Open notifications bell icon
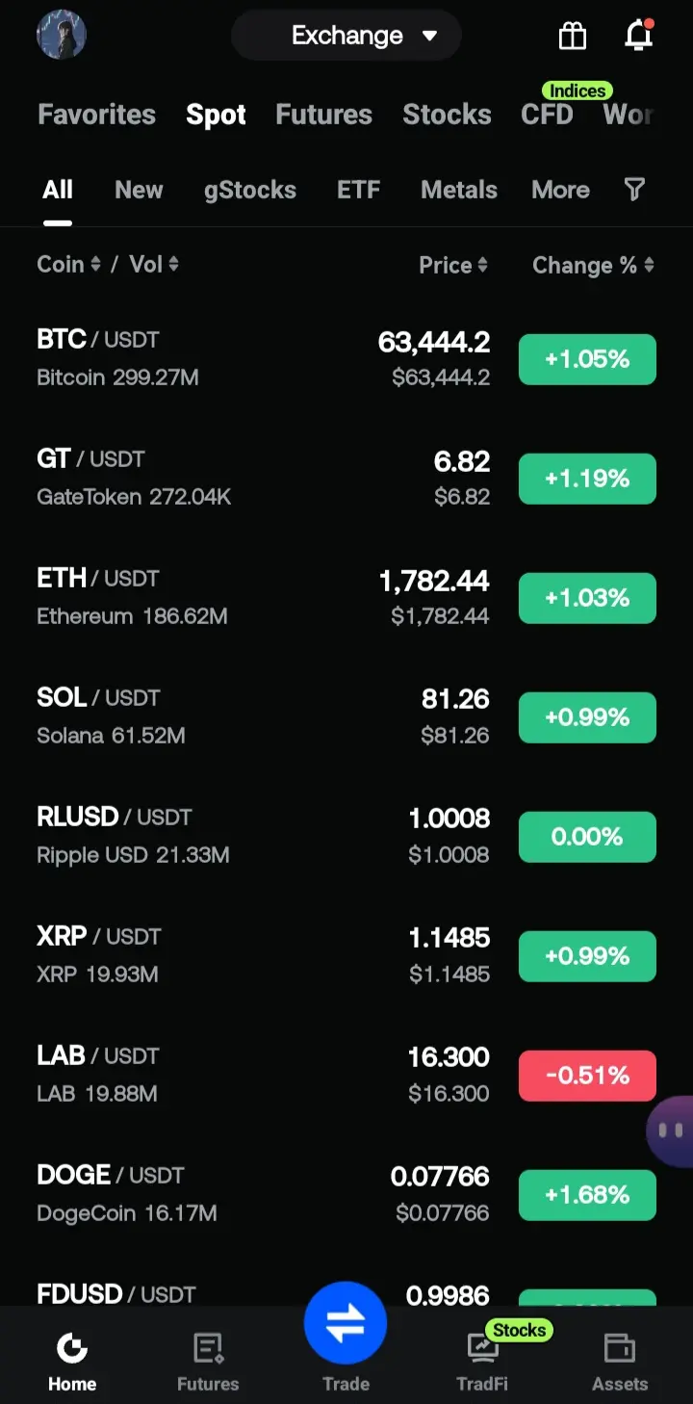This screenshot has height=1404, width=693. [x=639, y=35]
